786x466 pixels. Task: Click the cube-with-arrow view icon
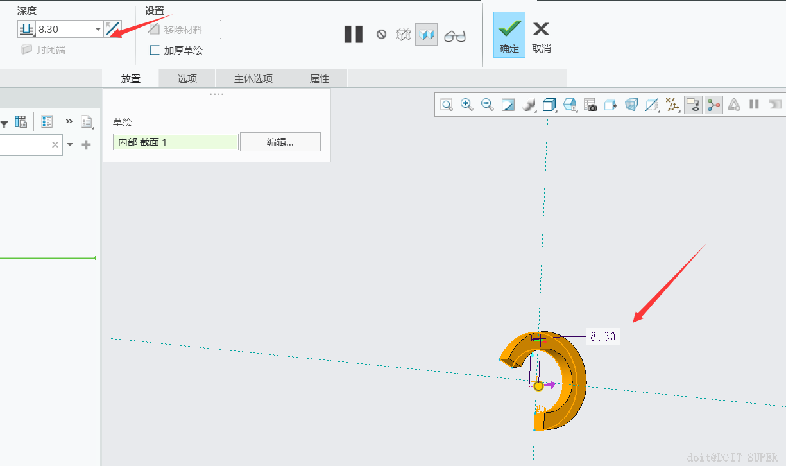tap(611, 105)
